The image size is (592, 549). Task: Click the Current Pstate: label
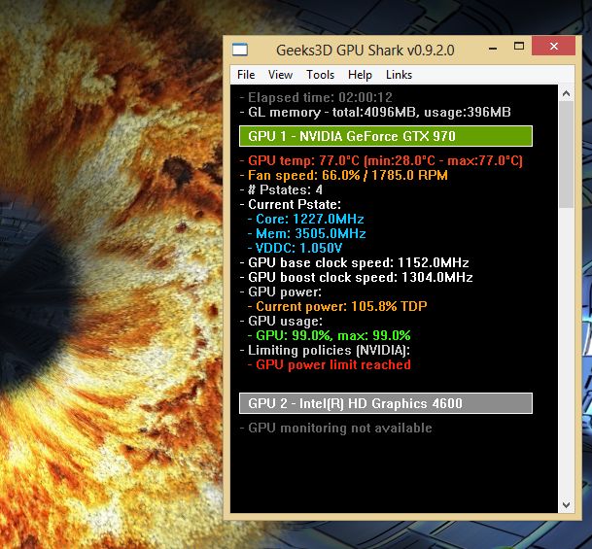pyautogui.click(x=291, y=204)
